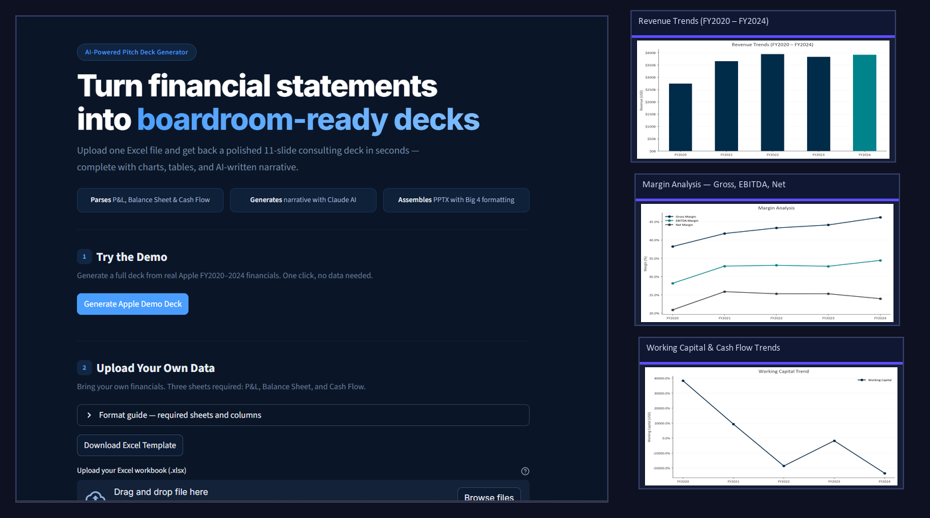The height and width of the screenshot is (518, 930).
Task: Click "Browse files" to pick a workbook
Action: tap(489, 497)
